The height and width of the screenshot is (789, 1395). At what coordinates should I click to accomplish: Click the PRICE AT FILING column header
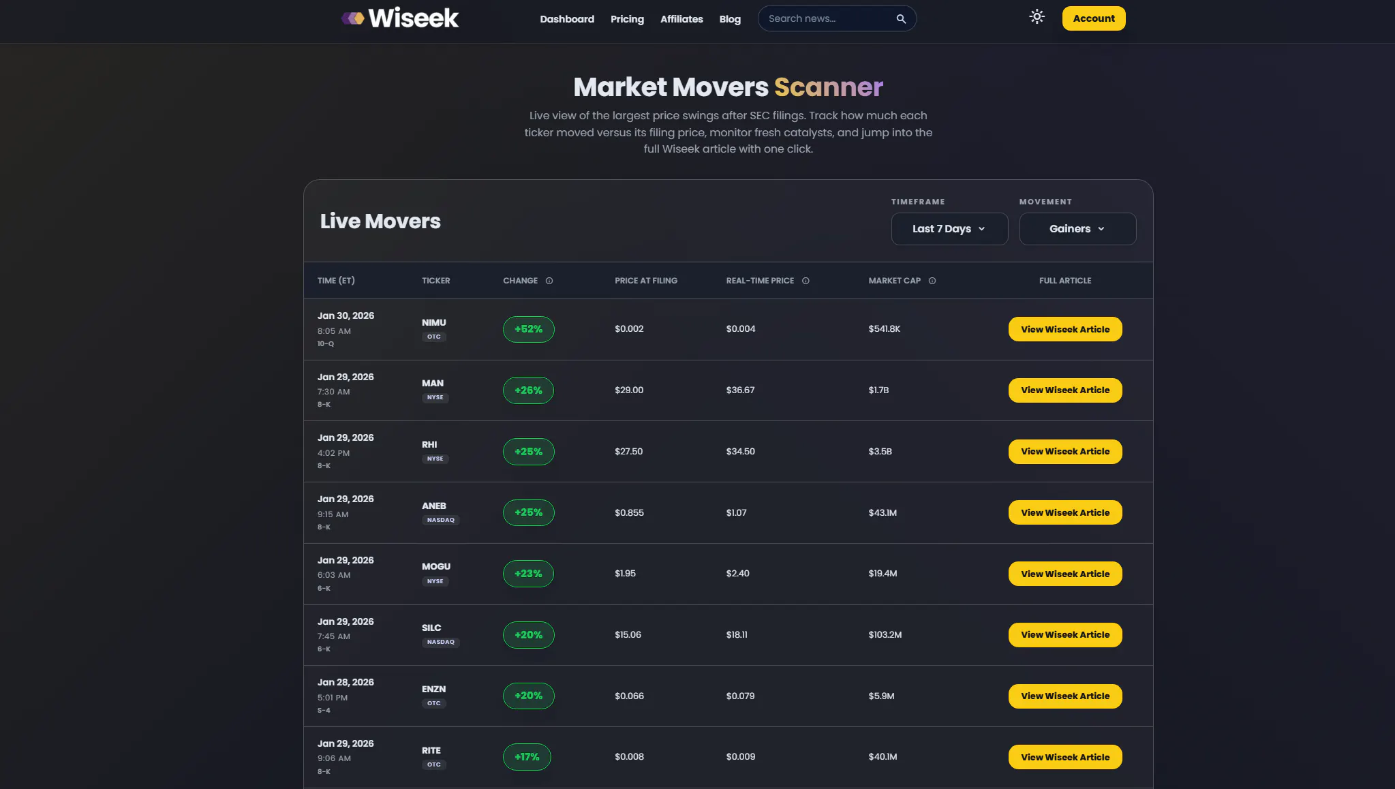(x=645, y=281)
